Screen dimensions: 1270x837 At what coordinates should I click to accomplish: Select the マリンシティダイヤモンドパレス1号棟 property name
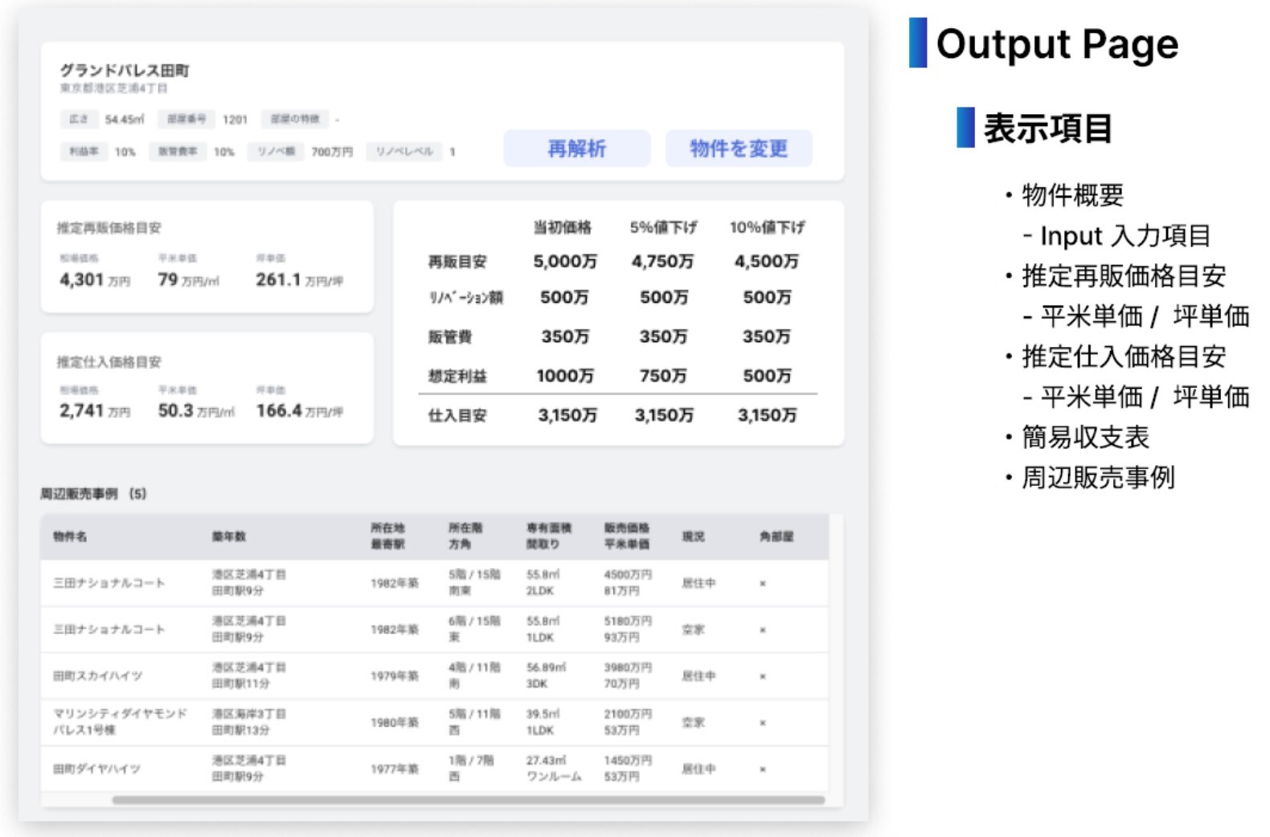(x=119, y=722)
